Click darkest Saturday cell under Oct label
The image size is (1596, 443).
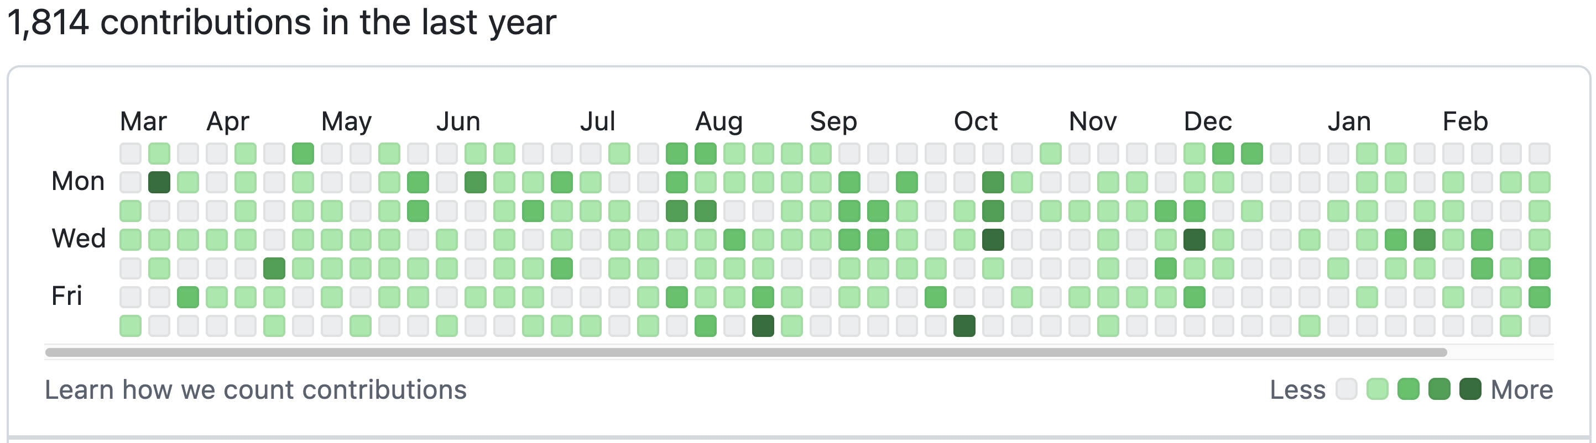[x=964, y=325]
